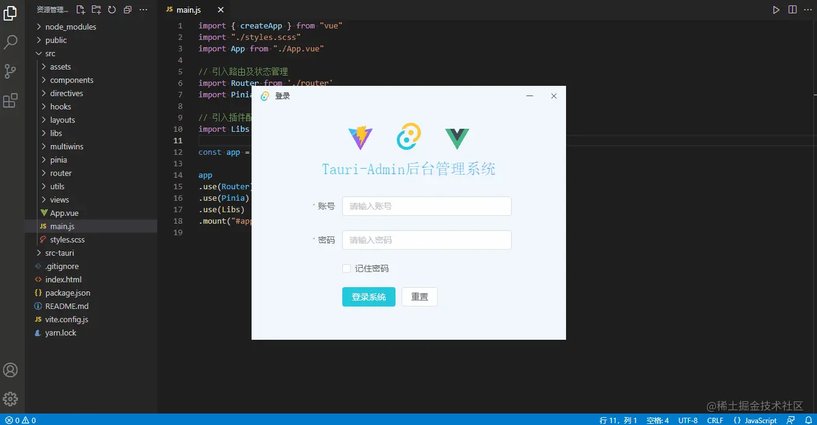Screen dimensions: 817x425
Task: Collapse the src folder
Action: tap(91, 53)
